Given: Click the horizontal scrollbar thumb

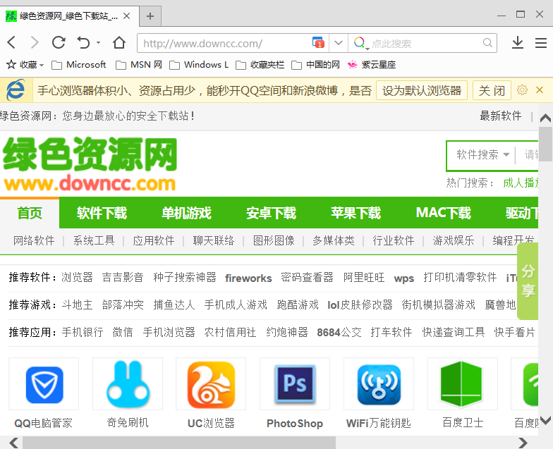Looking at the screenshot, I should click(x=179, y=443).
